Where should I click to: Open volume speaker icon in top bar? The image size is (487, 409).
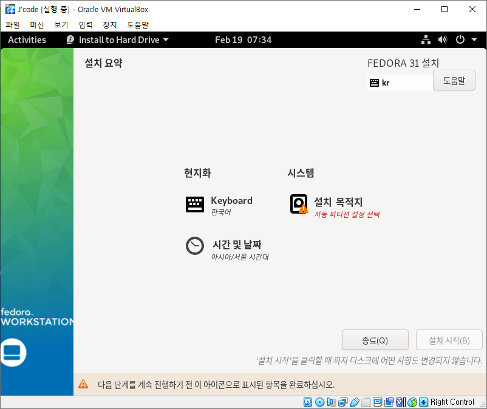point(443,39)
